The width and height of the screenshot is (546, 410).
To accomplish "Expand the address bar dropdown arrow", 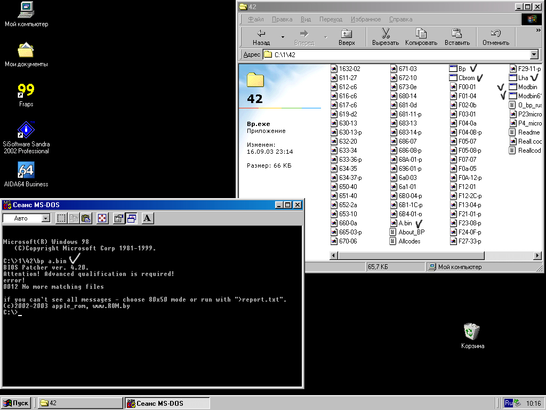I will pyautogui.click(x=534, y=54).
